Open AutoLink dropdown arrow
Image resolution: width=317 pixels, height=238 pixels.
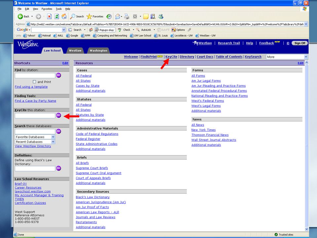(154, 30)
